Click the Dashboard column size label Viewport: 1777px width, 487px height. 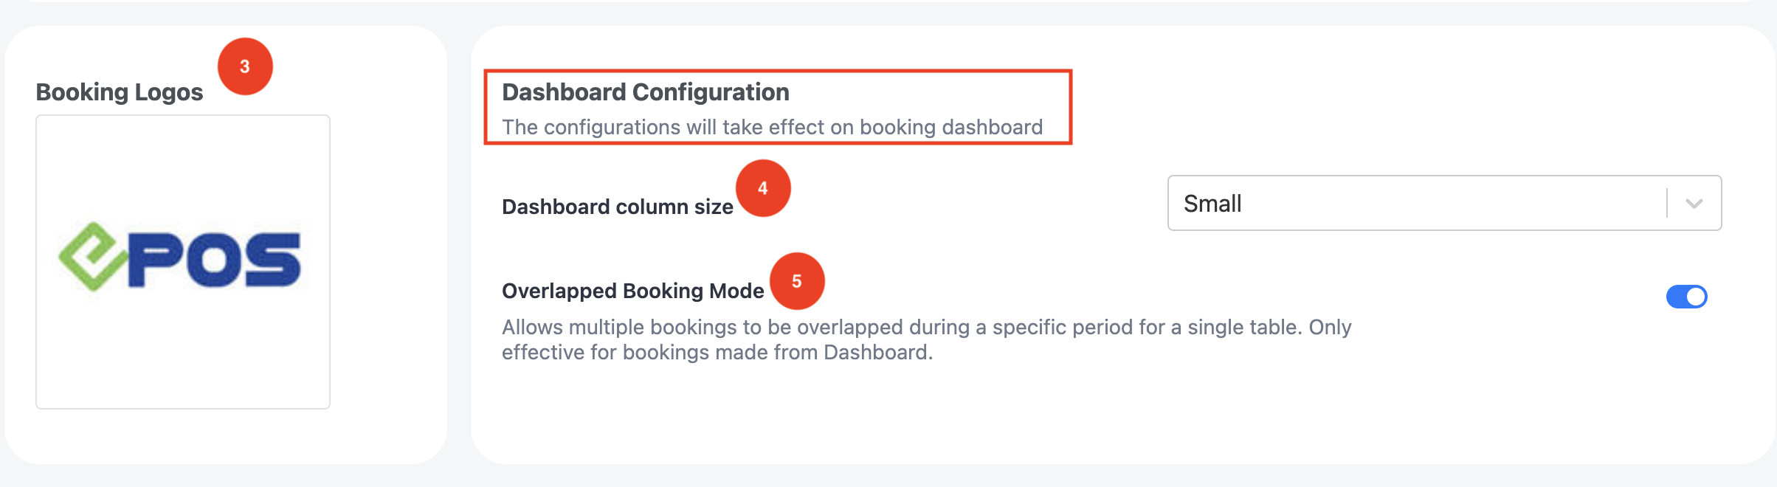click(x=618, y=207)
